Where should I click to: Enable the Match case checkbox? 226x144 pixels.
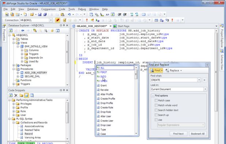pos(156,101)
